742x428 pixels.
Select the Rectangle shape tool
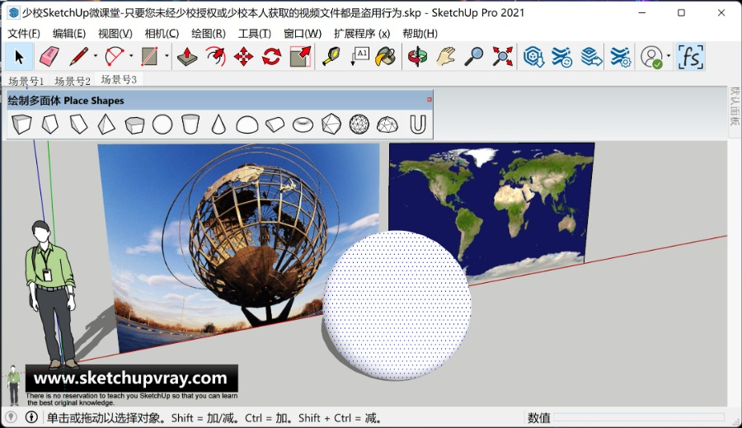149,57
